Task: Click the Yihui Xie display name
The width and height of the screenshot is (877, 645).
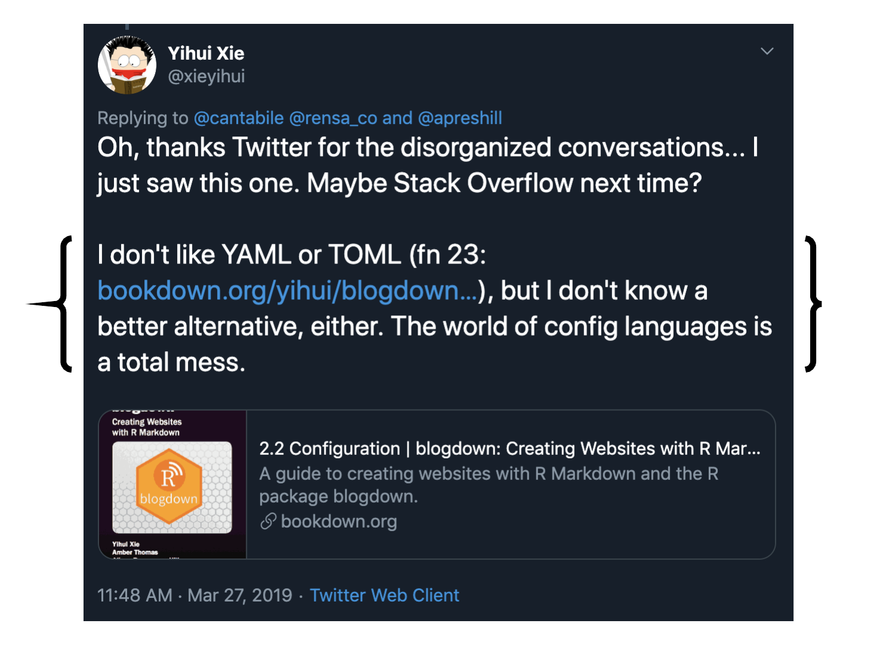Action: 206,53
